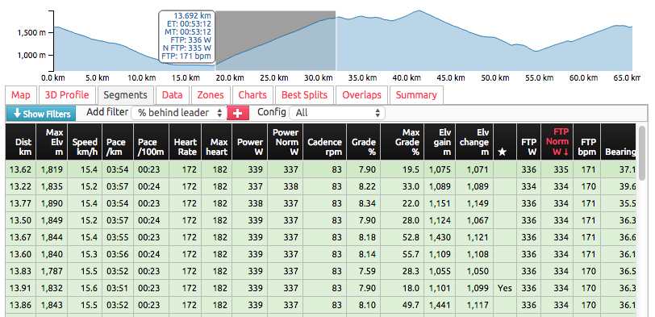The width and height of the screenshot is (655, 317).
Task: Switch to Best Splits tab
Action: coord(305,95)
